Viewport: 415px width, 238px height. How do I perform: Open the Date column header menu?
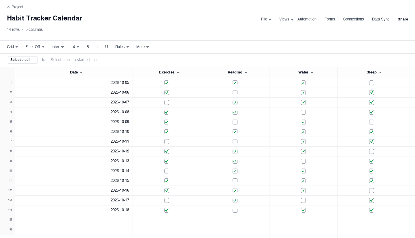click(81, 72)
